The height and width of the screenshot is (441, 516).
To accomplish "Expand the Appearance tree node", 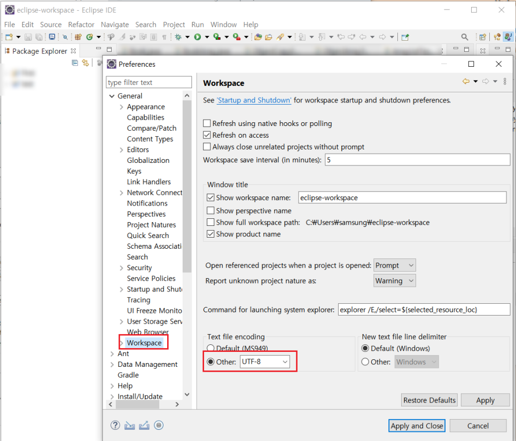I will click(121, 107).
